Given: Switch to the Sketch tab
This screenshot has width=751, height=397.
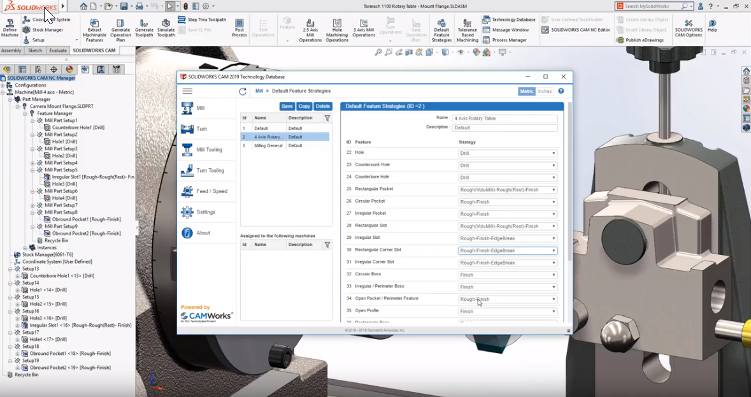Looking at the screenshot, I should coord(35,50).
